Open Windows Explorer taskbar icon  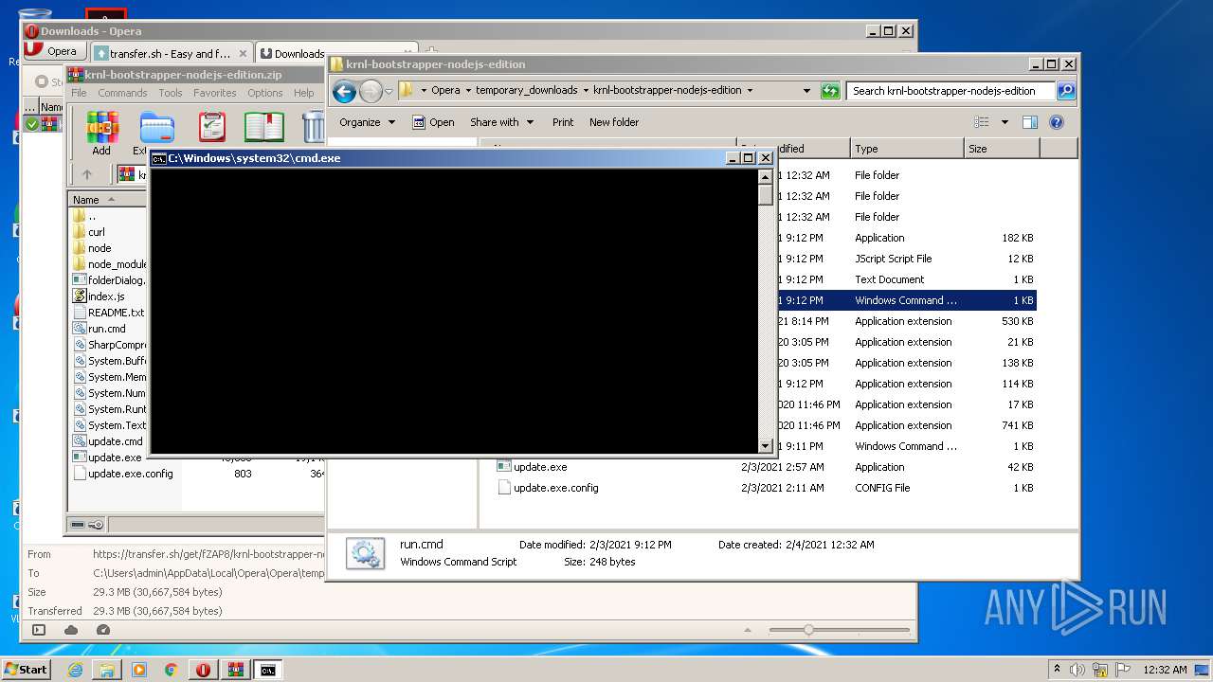point(107,670)
